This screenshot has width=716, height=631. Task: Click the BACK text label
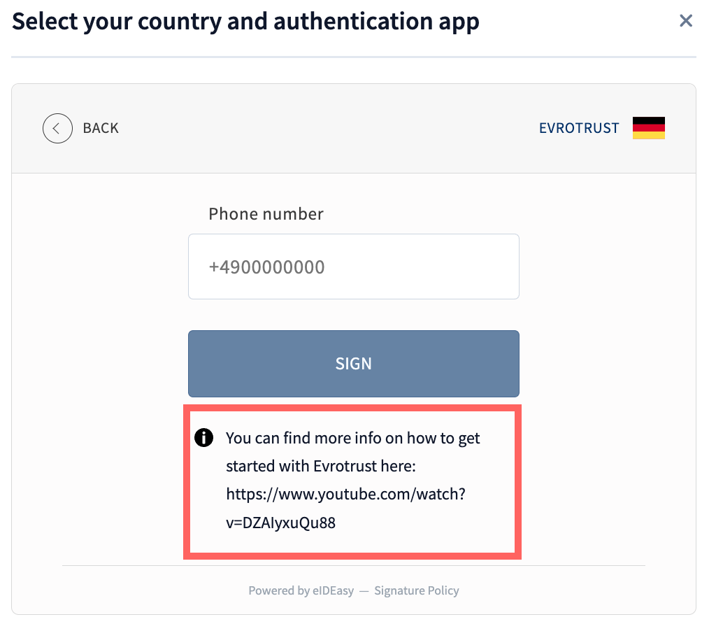pyautogui.click(x=101, y=128)
